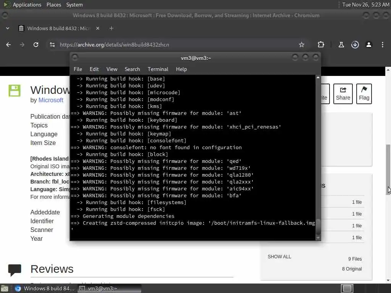Click the browser page scrollbar thumb

pyautogui.click(x=388, y=169)
